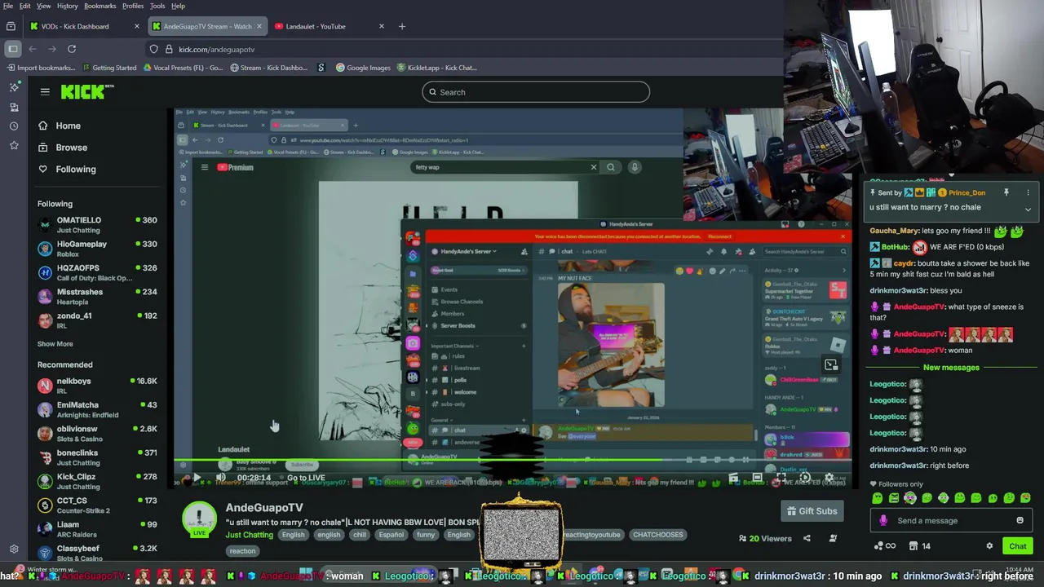The image size is (1044, 587).
Task: Open nelkboys recommended channel
Action: [x=97, y=386]
